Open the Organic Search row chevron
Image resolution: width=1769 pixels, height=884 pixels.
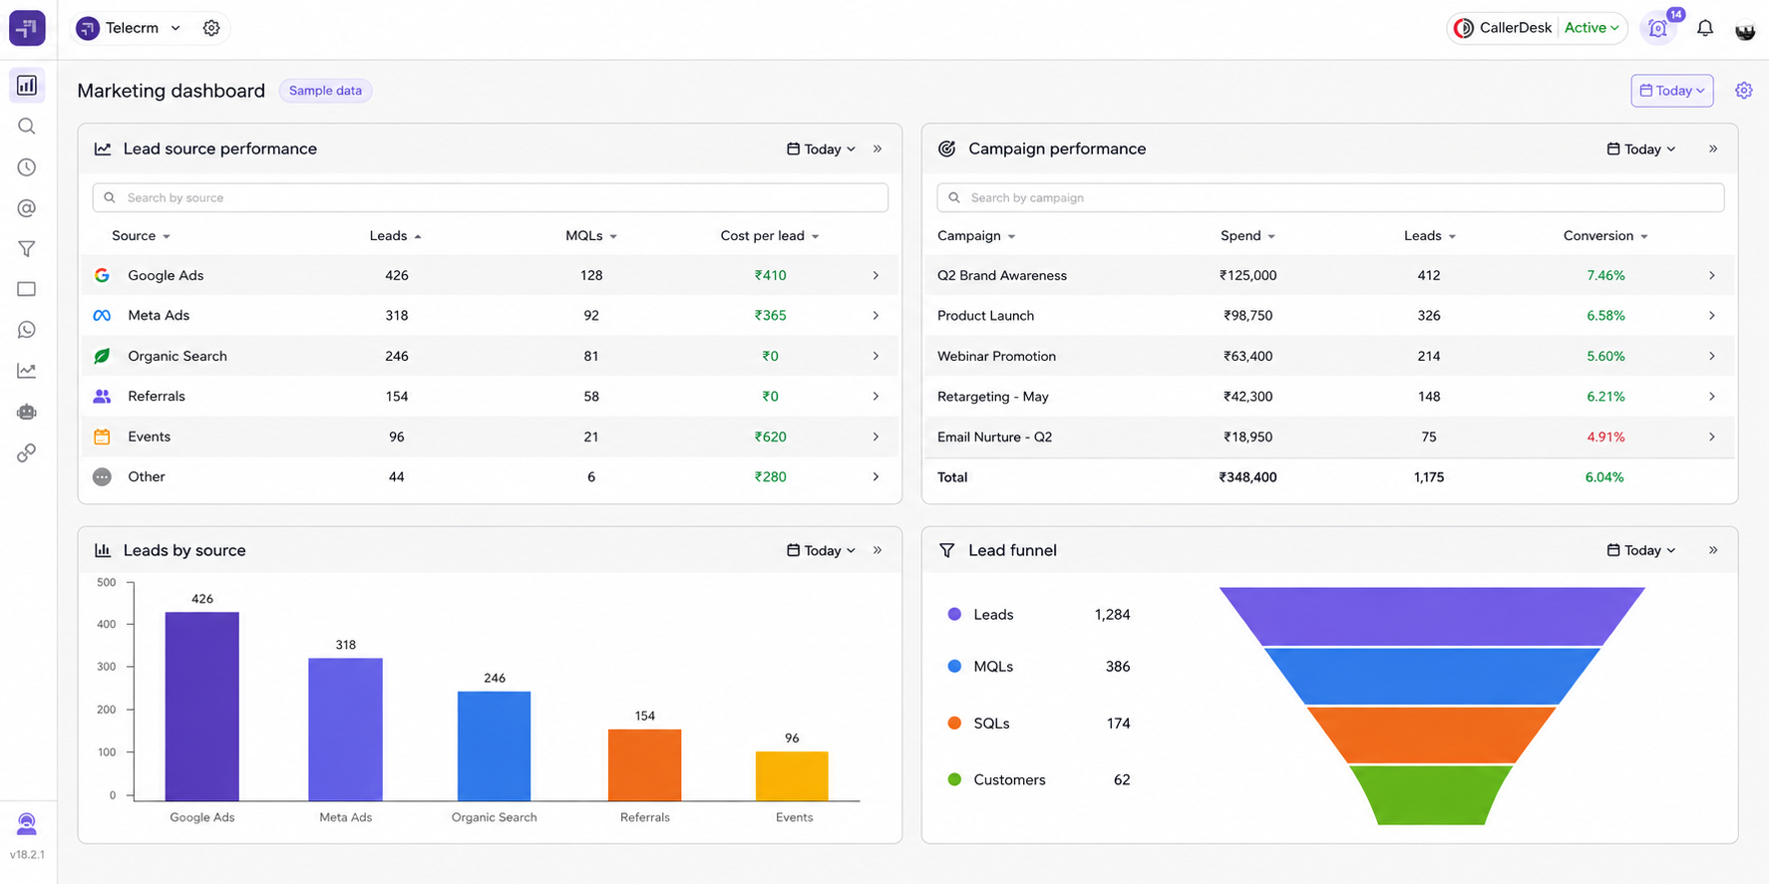[876, 356]
